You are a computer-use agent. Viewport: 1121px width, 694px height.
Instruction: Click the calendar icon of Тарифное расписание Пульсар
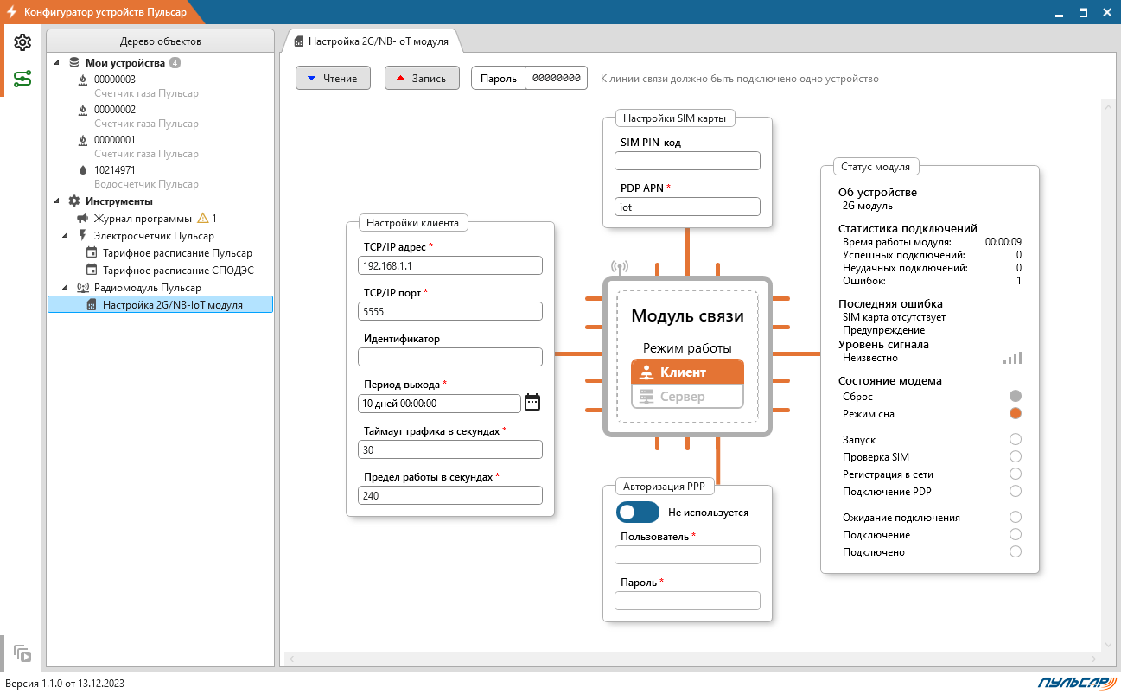click(x=92, y=253)
